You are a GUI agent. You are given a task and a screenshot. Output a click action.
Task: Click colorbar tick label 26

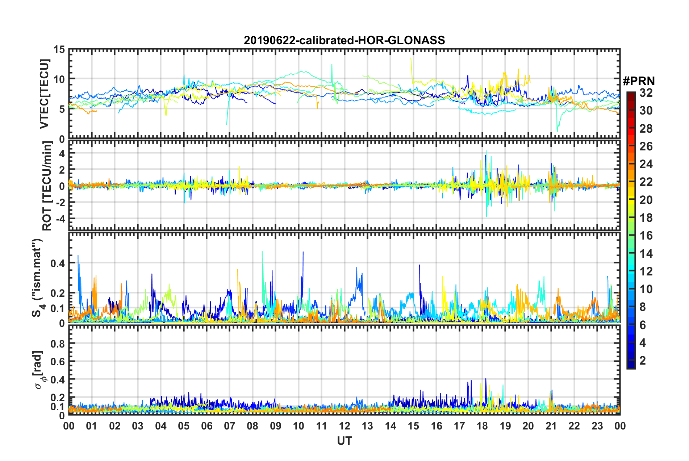click(646, 146)
